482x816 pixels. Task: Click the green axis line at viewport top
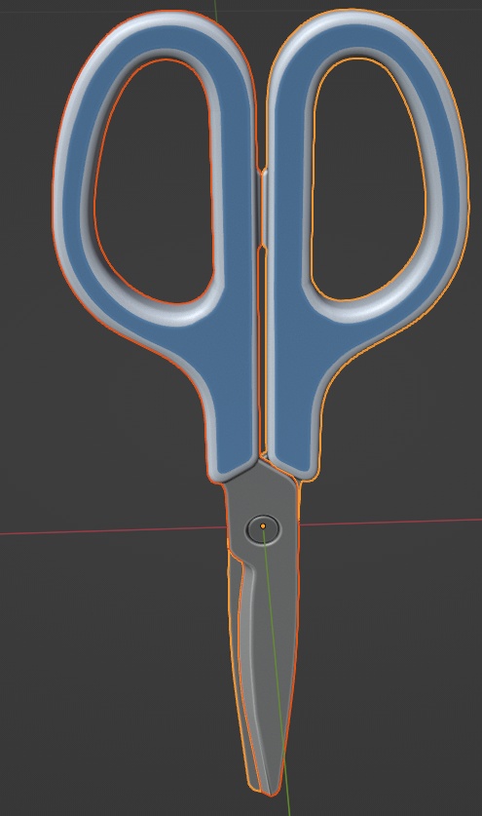(215, 6)
